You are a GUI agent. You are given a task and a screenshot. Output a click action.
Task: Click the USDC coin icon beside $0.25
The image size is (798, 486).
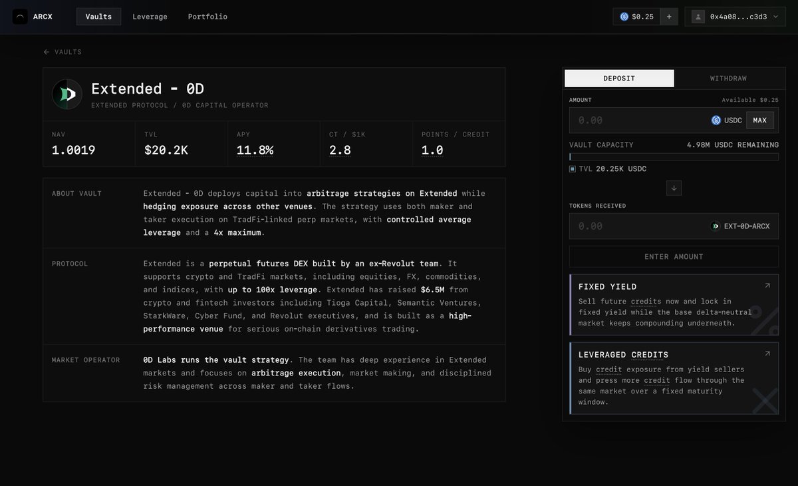tap(624, 17)
